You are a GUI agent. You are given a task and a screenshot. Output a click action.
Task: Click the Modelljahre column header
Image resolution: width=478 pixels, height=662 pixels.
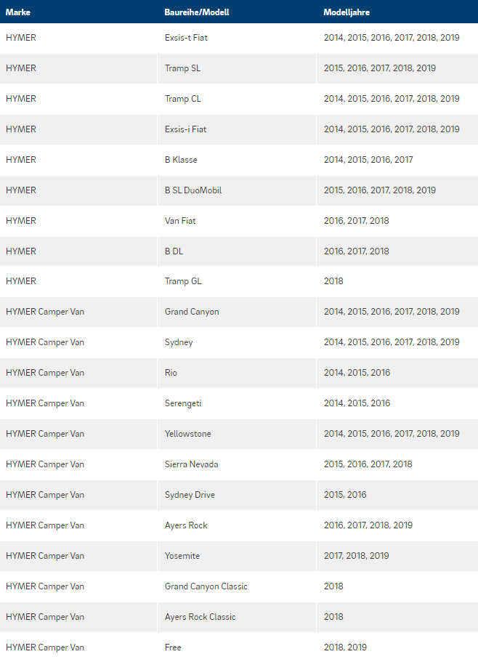[x=347, y=12]
